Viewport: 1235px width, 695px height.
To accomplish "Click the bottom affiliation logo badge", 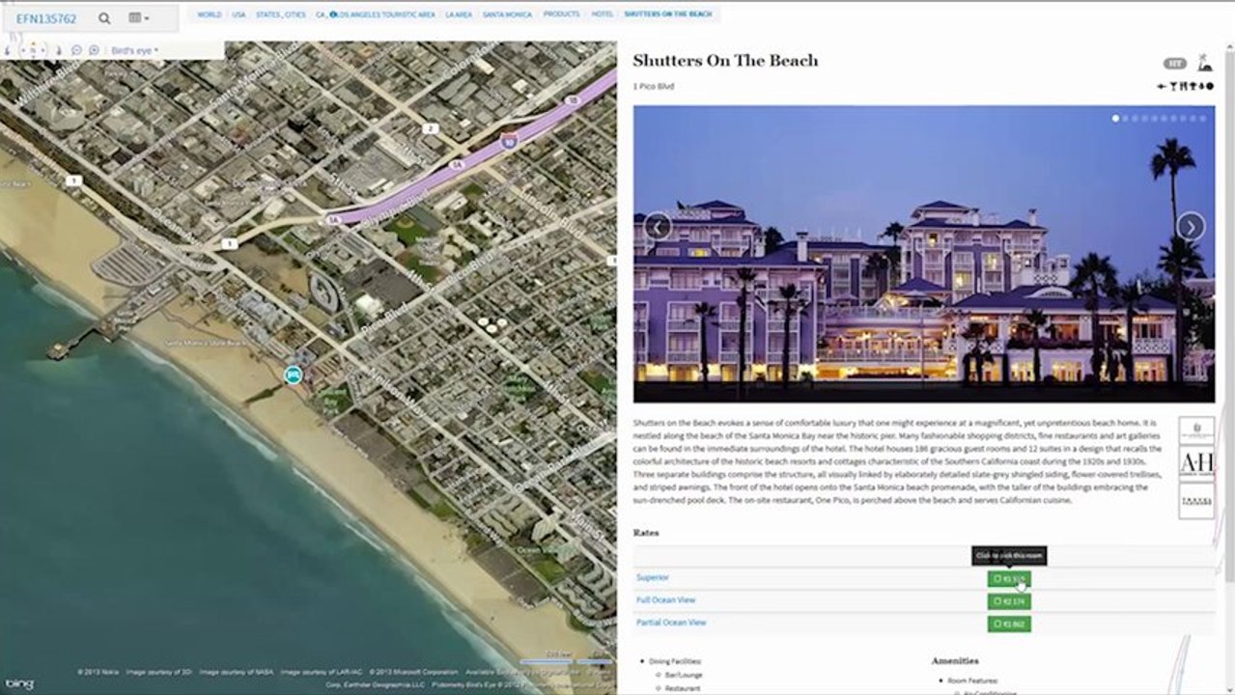I will click(1197, 501).
